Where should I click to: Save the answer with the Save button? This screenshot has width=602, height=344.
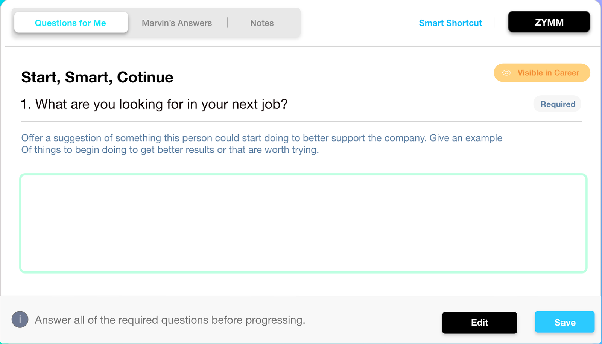click(x=564, y=322)
